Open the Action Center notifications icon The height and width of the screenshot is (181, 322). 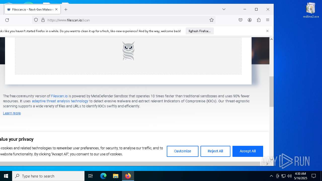pyautogui.click(x=314, y=176)
